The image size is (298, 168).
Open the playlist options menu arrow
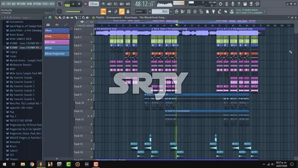point(46,18)
